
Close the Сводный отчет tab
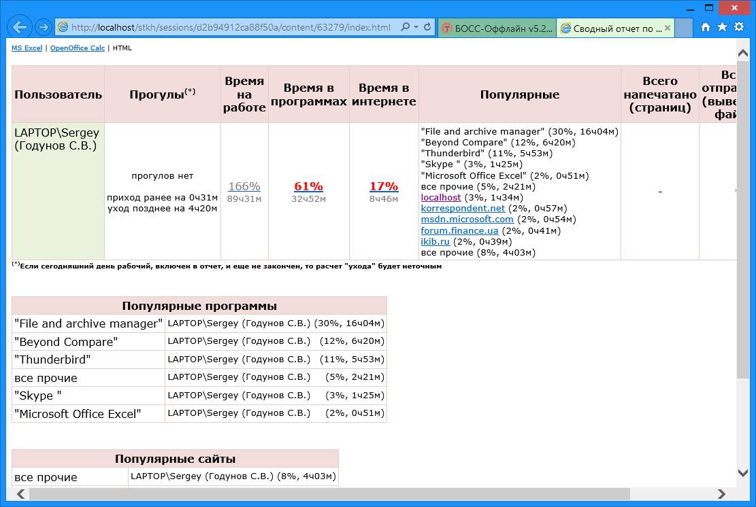click(668, 28)
